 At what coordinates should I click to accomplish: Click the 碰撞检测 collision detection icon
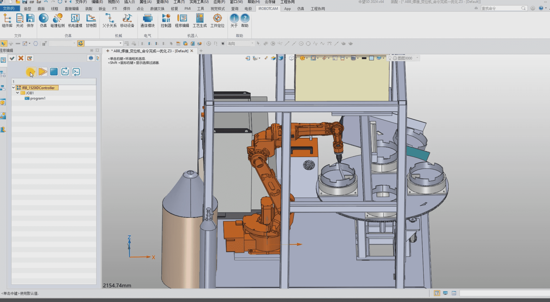click(x=57, y=20)
